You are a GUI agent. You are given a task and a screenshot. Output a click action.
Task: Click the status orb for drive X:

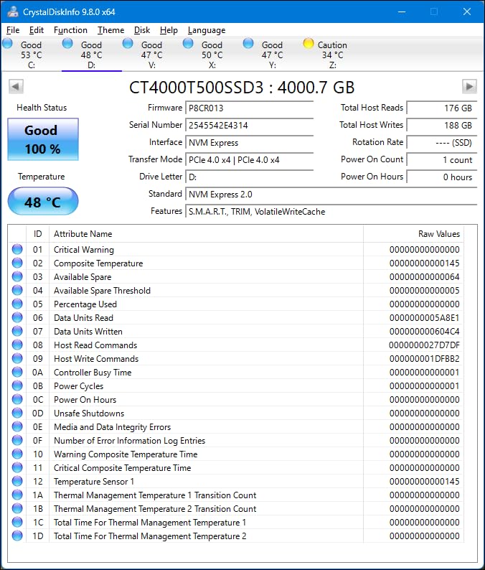click(x=188, y=44)
